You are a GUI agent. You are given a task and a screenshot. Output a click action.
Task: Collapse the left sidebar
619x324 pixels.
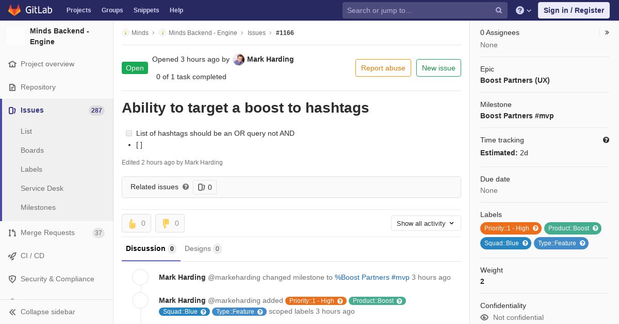tap(47, 312)
